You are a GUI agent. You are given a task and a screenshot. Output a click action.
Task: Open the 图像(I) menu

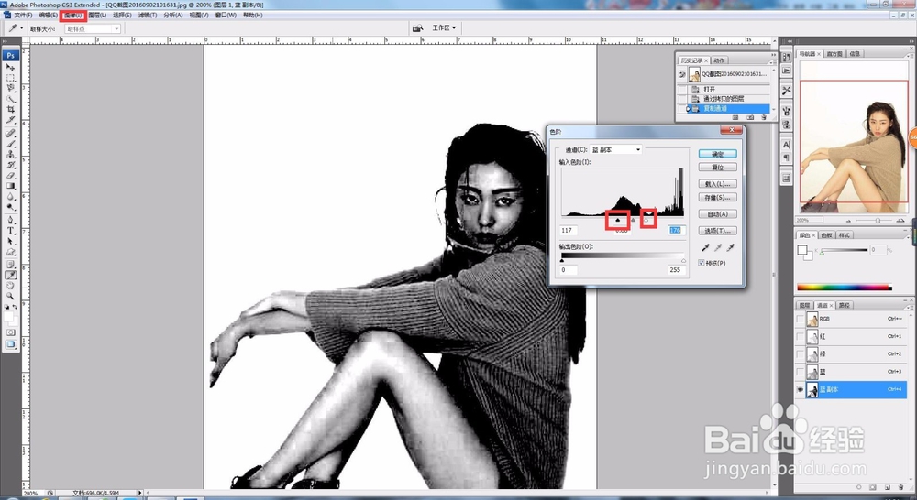coord(73,16)
